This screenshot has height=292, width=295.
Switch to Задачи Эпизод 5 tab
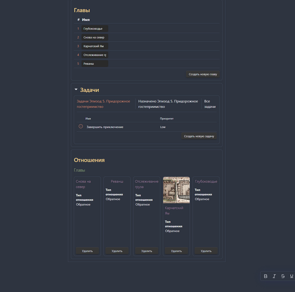point(103,104)
